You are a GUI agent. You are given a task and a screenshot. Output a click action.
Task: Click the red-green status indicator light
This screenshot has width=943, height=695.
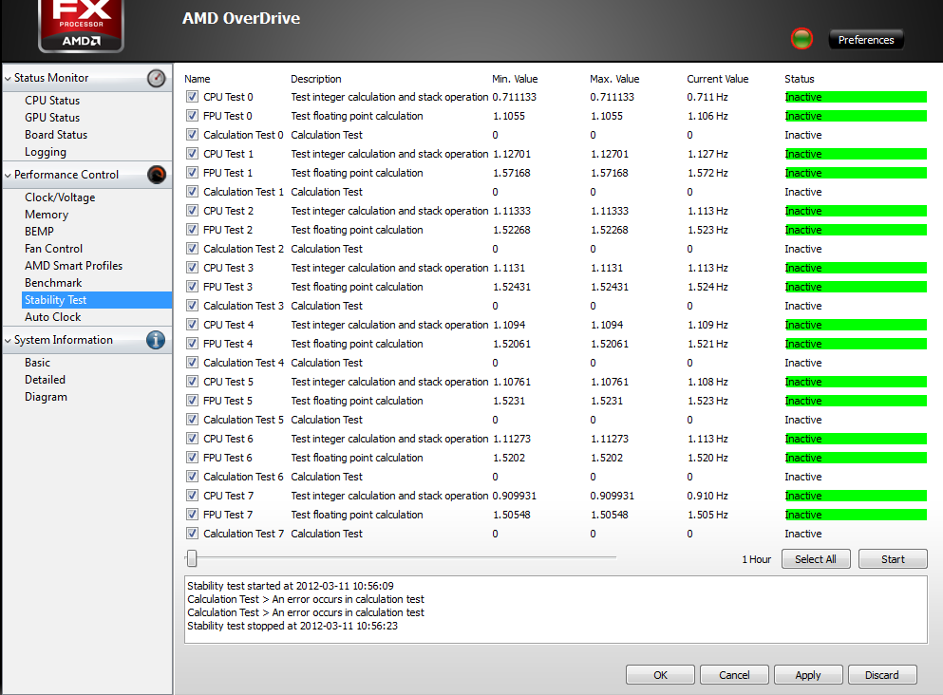[x=802, y=39]
